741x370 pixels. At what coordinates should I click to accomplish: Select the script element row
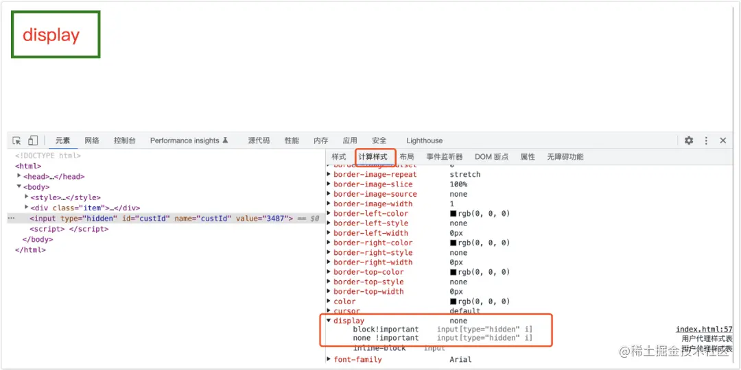click(x=69, y=229)
